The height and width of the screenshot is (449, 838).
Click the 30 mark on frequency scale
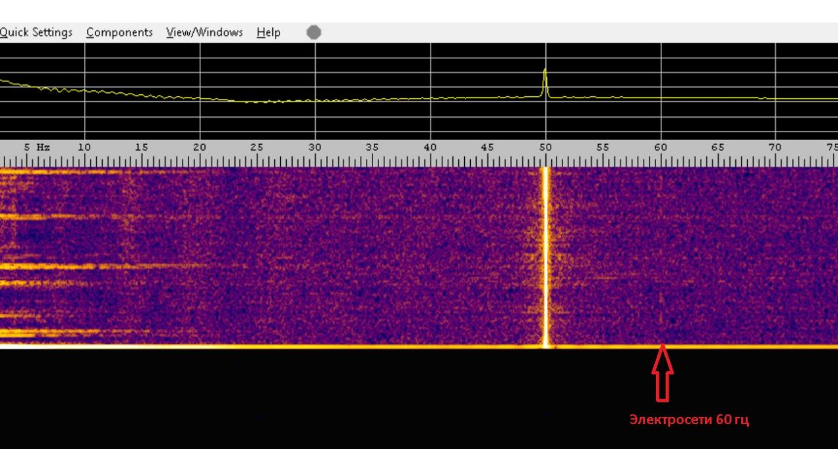tap(315, 148)
